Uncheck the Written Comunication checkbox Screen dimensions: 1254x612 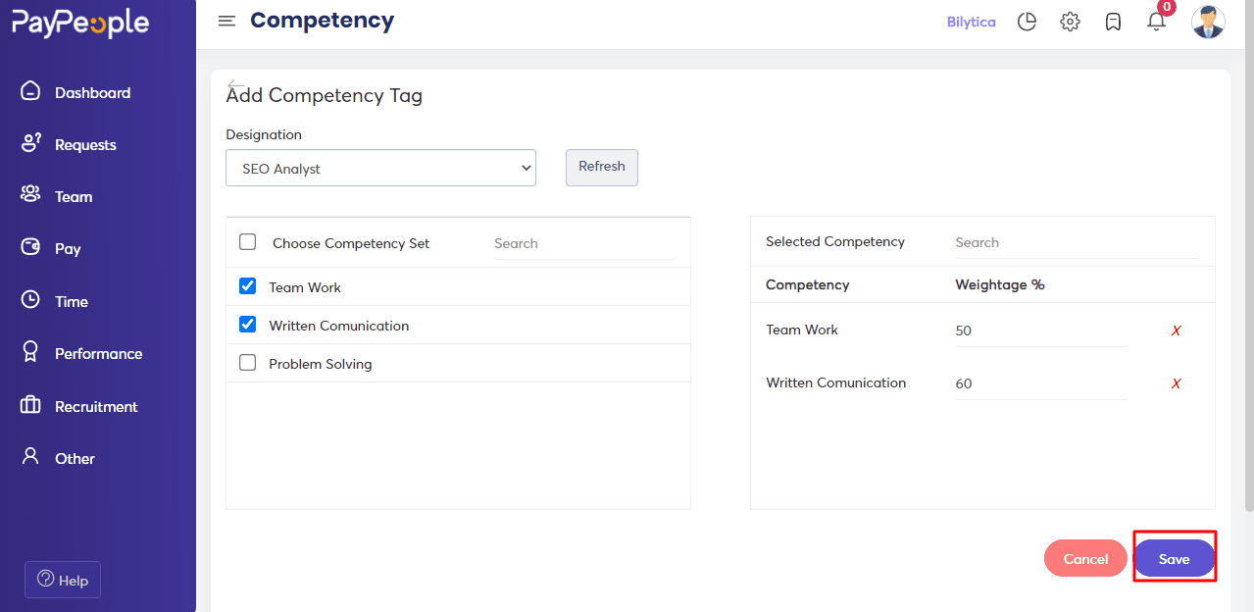pyautogui.click(x=248, y=325)
